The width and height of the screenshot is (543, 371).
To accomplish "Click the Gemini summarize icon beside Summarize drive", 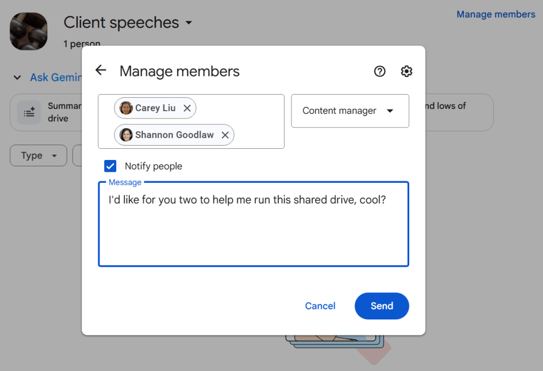I will [x=29, y=112].
